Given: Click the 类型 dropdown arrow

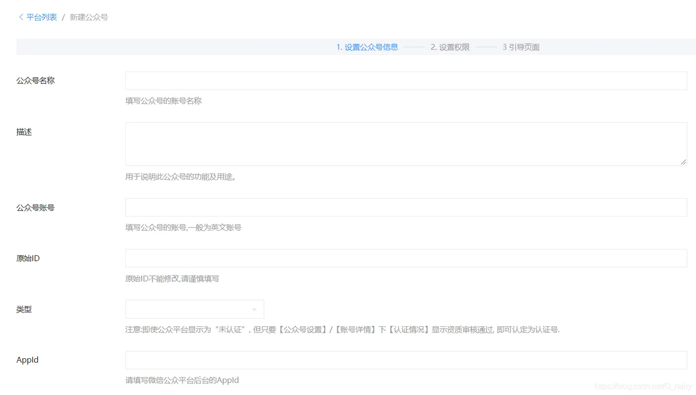Looking at the screenshot, I should 254,310.
